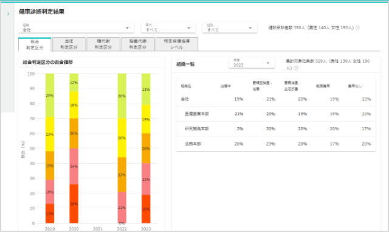Select the 総合判定区分 tab
The height and width of the screenshot is (232, 389).
(x=35, y=44)
